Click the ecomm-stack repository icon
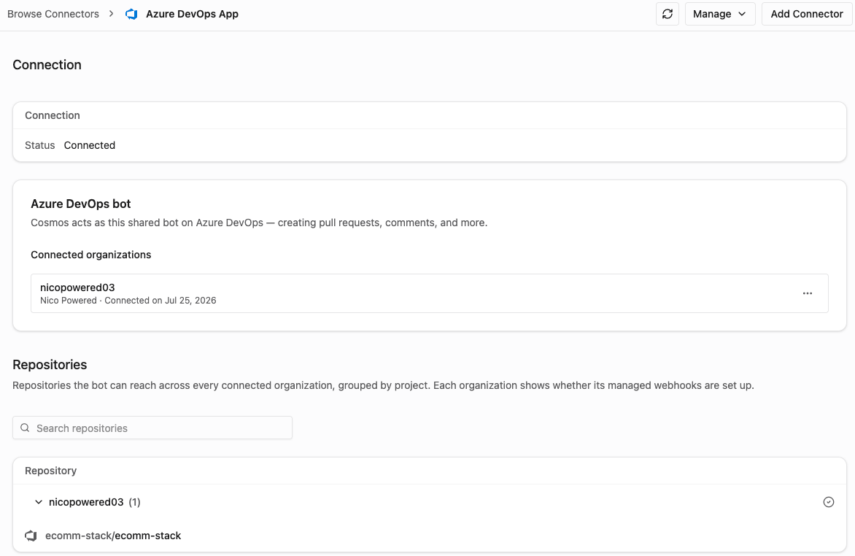The width and height of the screenshot is (855, 556). coord(31,536)
